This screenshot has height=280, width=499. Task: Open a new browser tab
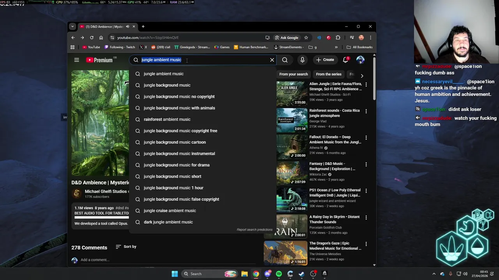[x=143, y=26]
